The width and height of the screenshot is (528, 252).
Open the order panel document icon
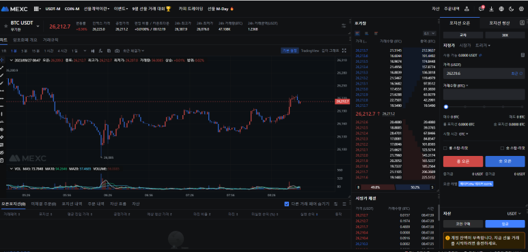click(523, 54)
